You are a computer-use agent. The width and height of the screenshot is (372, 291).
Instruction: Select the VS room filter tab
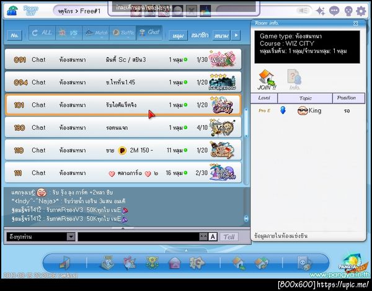(x=69, y=33)
